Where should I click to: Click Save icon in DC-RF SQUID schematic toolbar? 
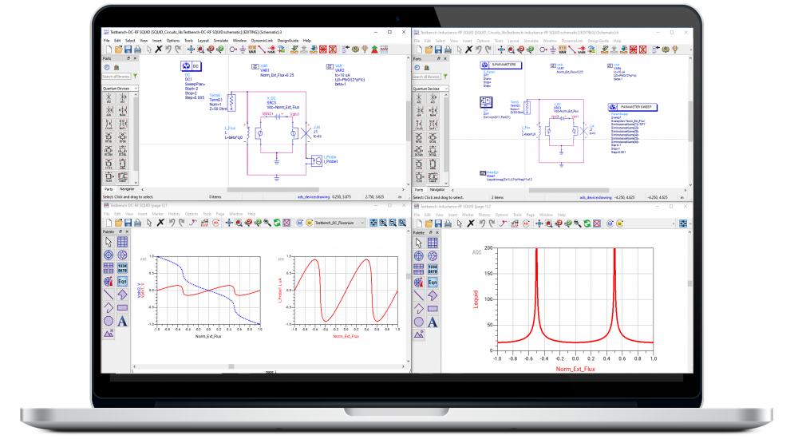(128, 49)
